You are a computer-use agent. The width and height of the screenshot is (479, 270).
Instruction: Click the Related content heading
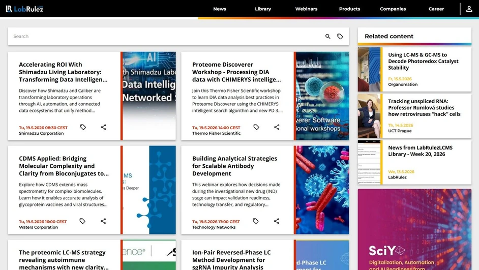[389, 36]
